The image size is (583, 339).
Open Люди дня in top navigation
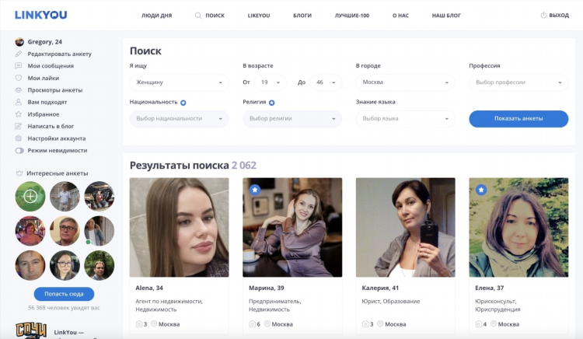[156, 16]
